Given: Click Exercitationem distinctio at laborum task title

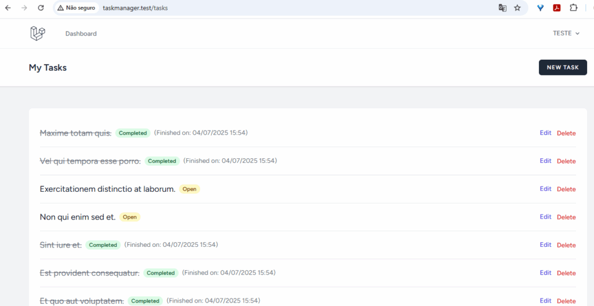Looking at the screenshot, I should click(x=107, y=189).
